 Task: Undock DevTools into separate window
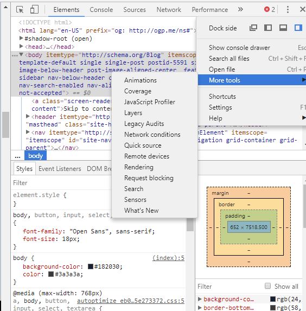pos(253,28)
